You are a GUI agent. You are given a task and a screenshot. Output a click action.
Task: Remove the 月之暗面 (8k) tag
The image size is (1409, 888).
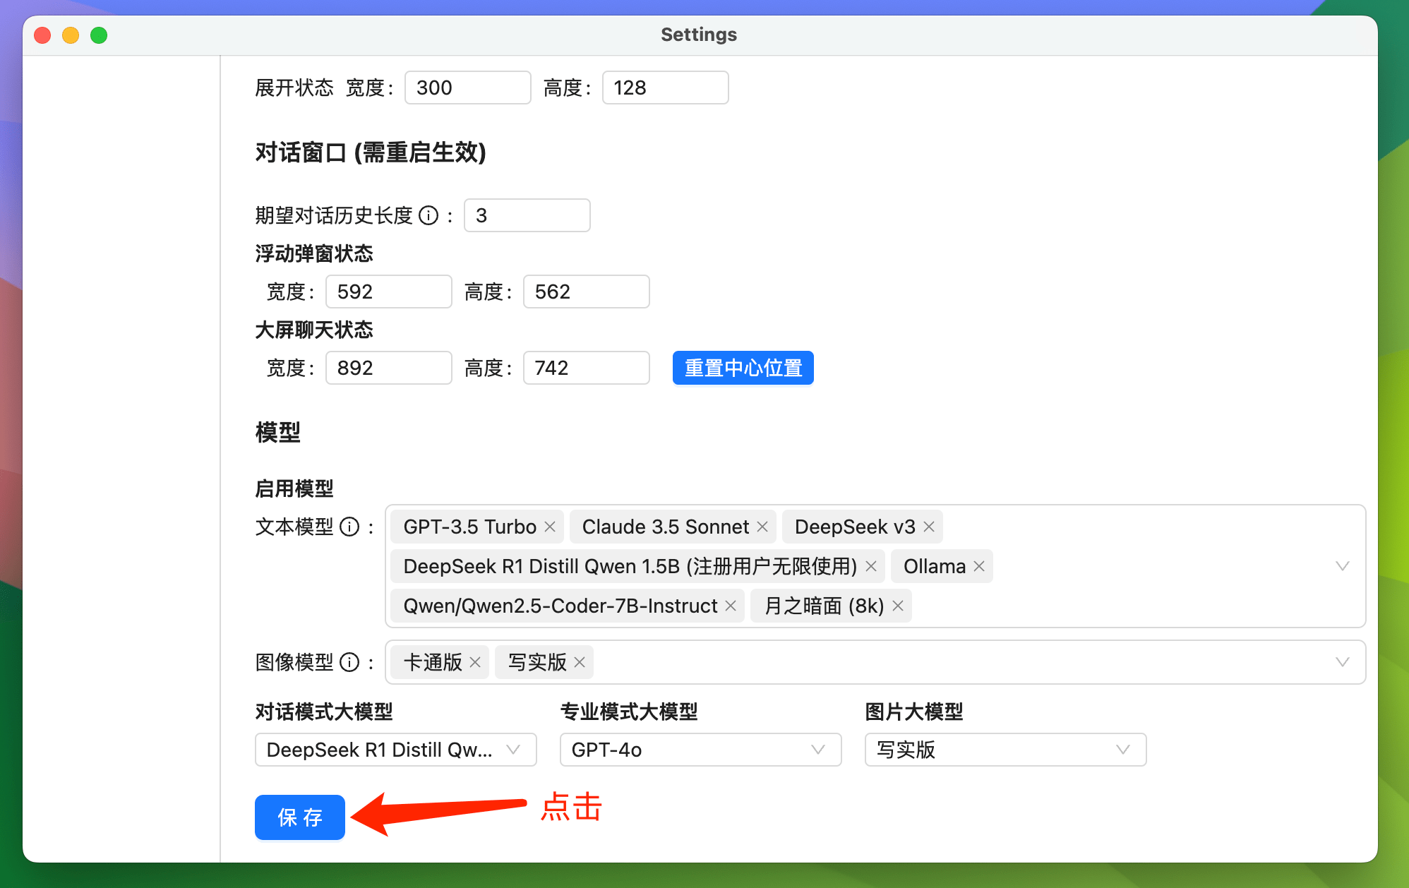coord(898,606)
